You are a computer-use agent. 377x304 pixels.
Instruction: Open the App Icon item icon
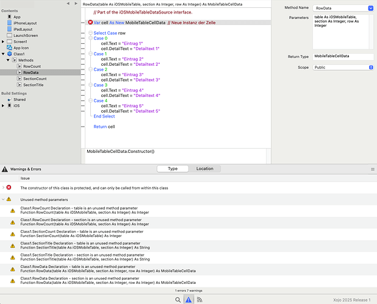pos(9,48)
